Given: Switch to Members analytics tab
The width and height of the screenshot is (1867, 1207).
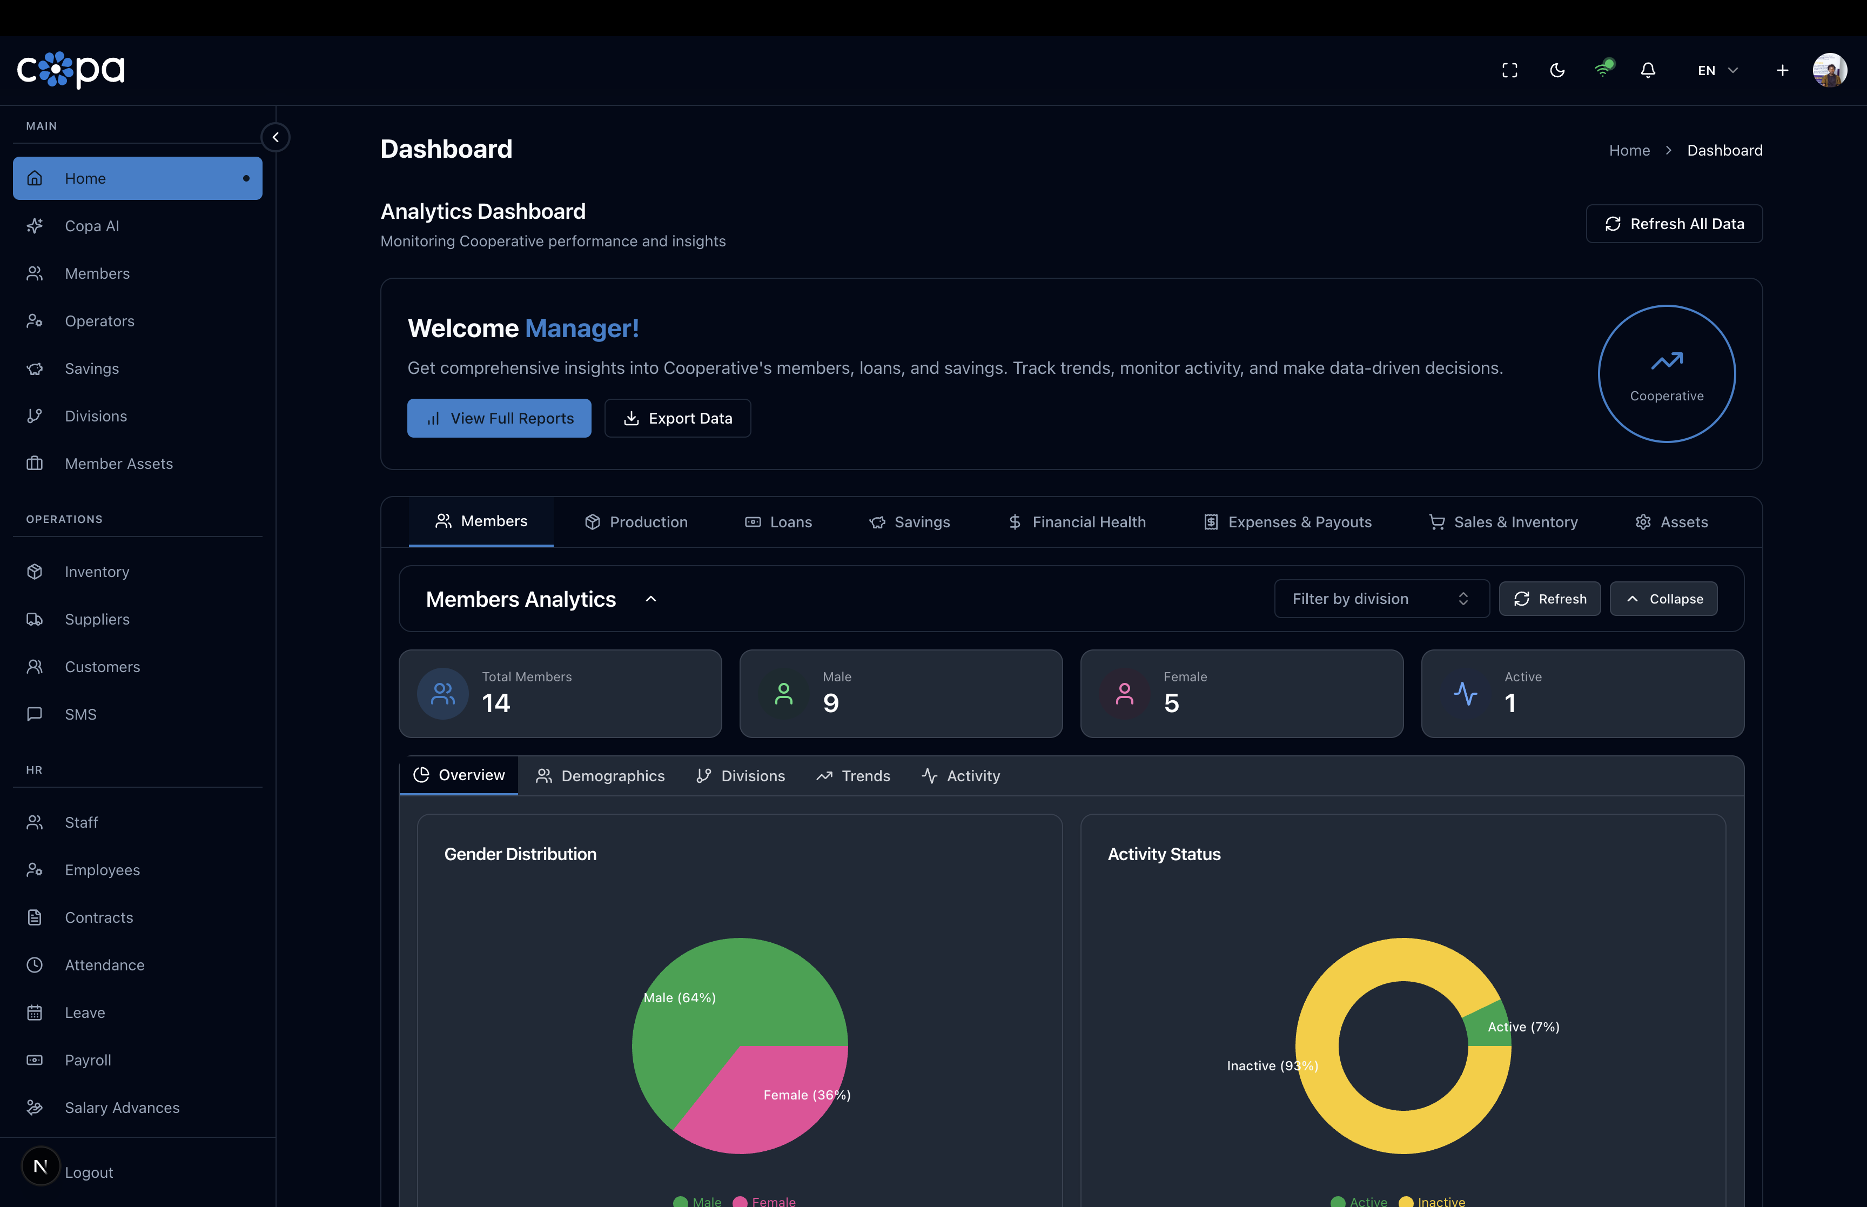Looking at the screenshot, I should [481, 521].
